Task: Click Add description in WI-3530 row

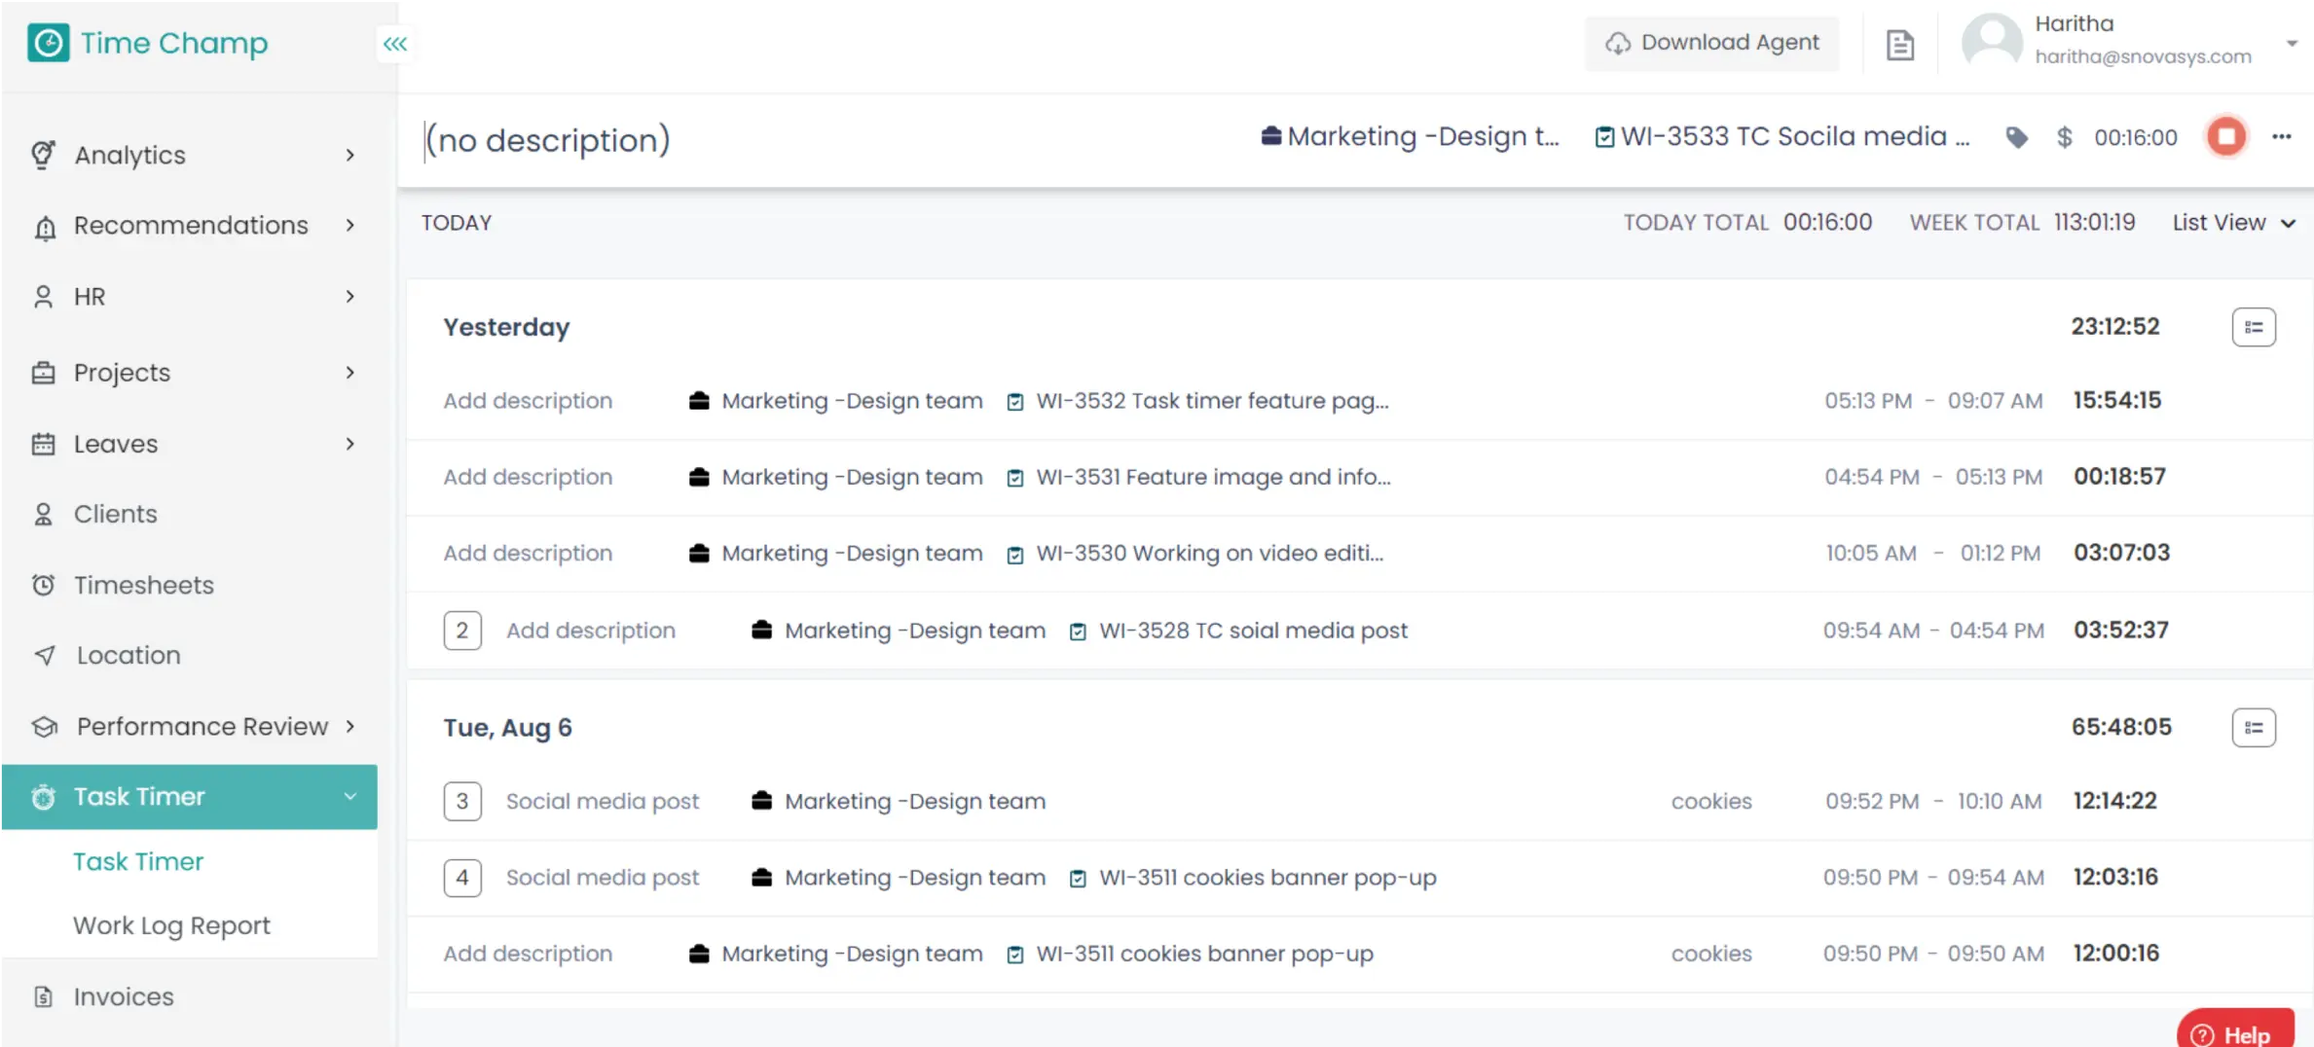Action: (x=528, y=553)
